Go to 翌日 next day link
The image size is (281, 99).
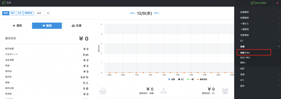click(x=157, y=13)
